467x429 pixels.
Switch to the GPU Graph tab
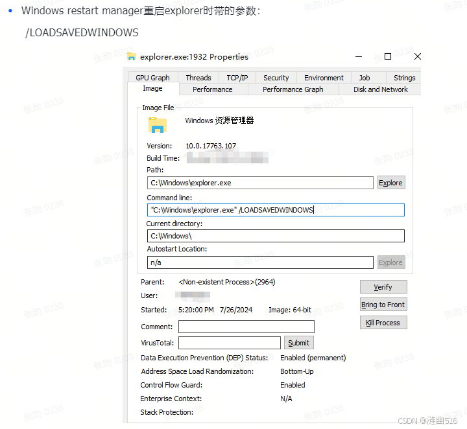[x=153, y=78]
